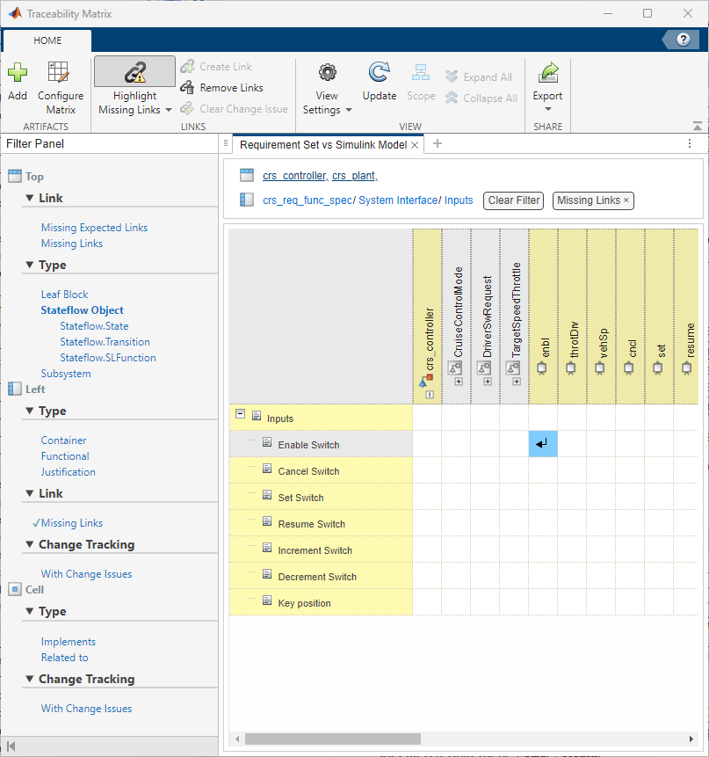709x757 pixels.
Task: Select the Enable Switch to enbl link cell
Action: coord(543,444)
